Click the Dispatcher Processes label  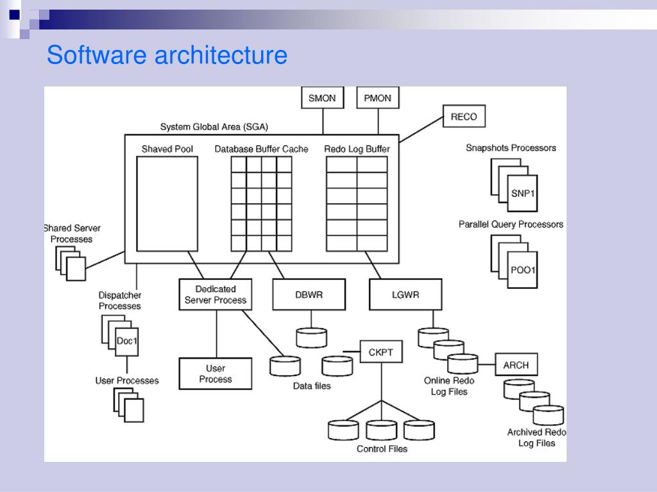[120, 300]
